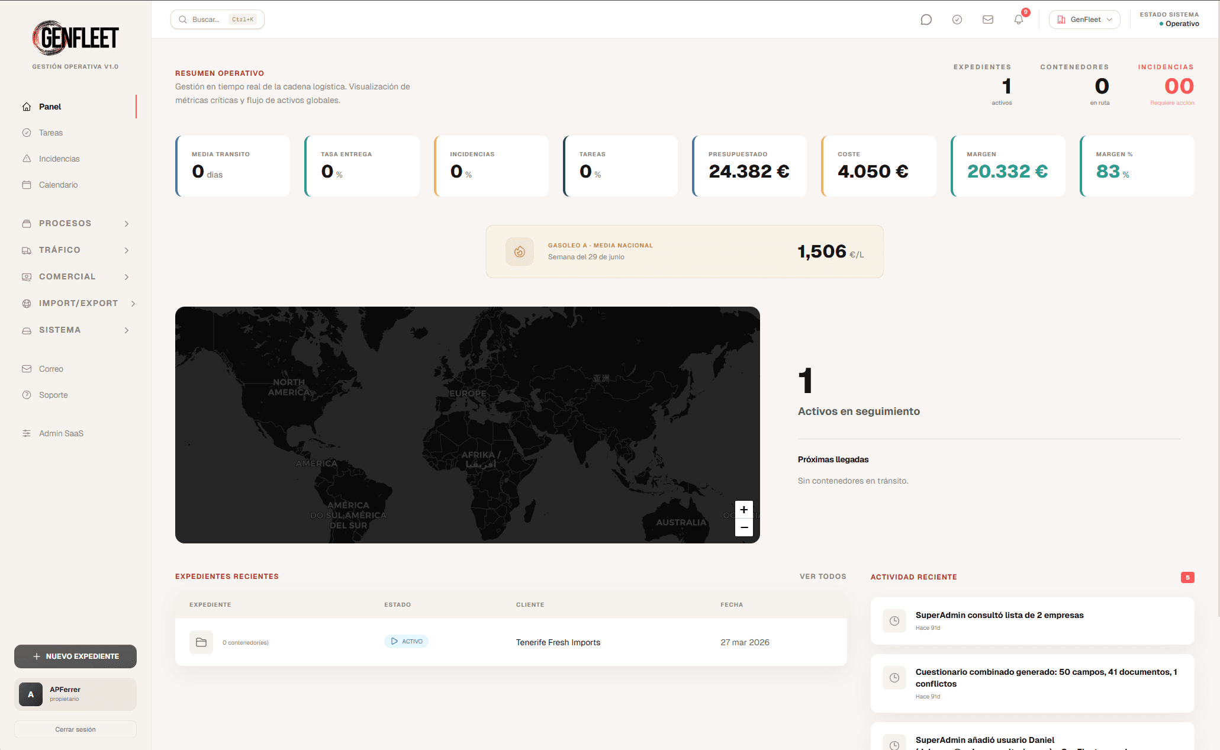Expand the SISTEMA section chevron

coord(127,330)
